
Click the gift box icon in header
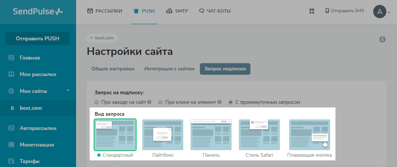point(312,11)
